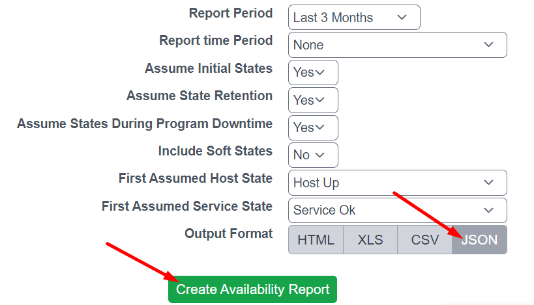Viewport: 534px width, 305px height.
Task: Click the chevron arrow beside None
Action: (x=489, y=44)
